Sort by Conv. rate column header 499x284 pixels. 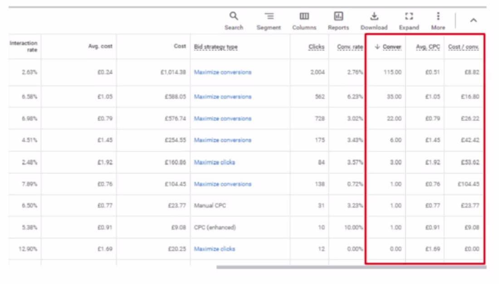click(x=350, y=47)
